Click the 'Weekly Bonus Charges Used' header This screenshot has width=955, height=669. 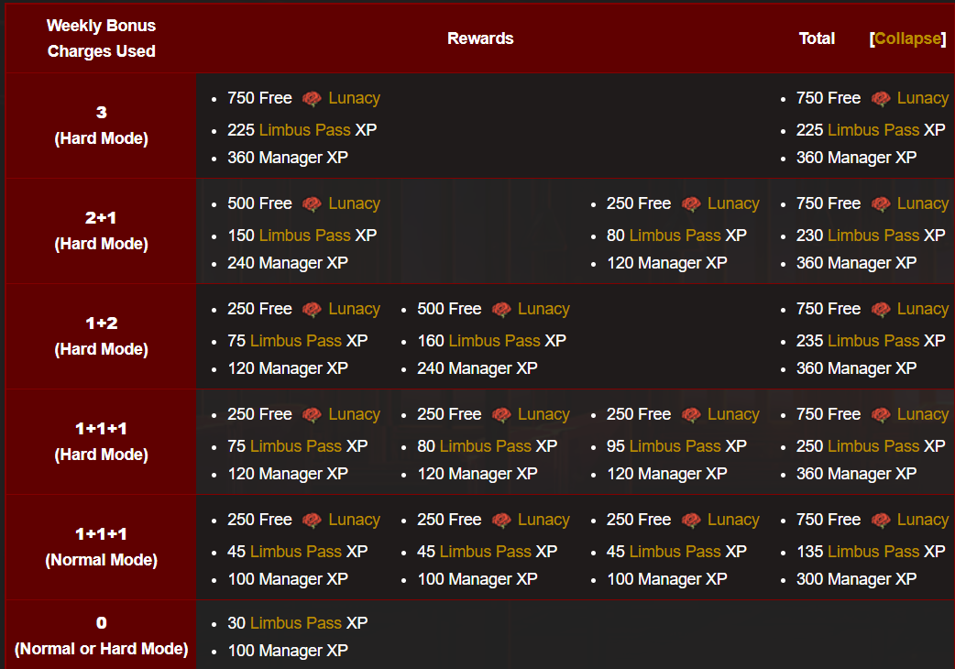pos(101,38)
